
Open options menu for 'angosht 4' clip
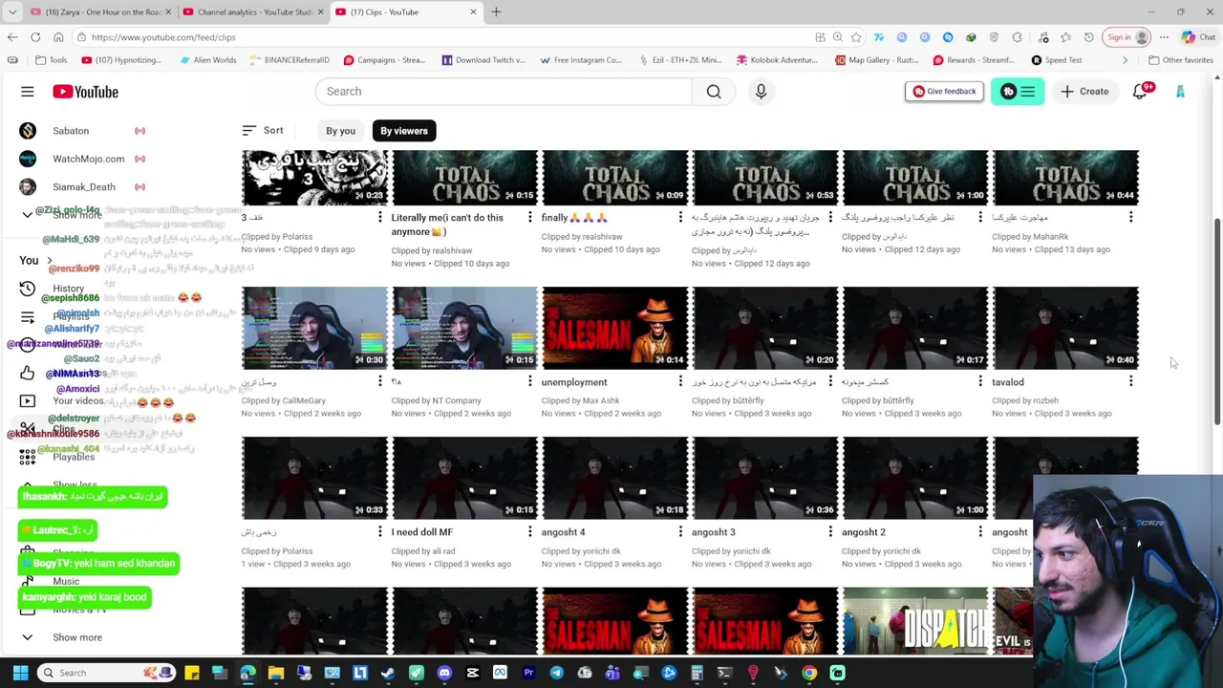point(680,532)
